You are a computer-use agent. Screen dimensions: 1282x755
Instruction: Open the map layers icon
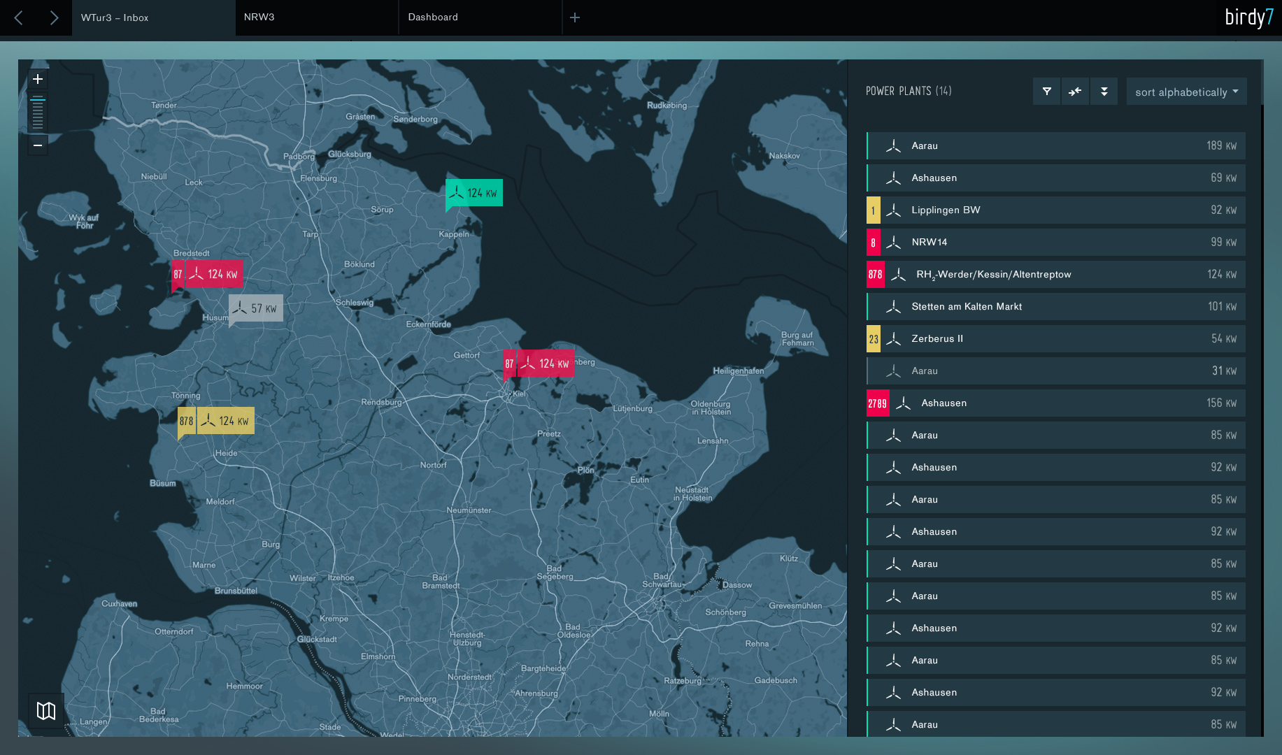tap(46, 711)
